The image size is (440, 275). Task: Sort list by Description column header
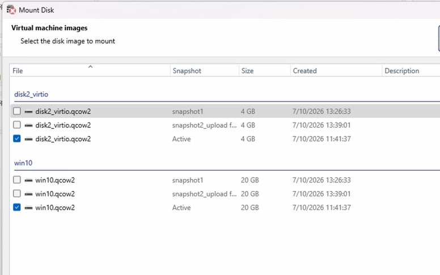tap(411, 71)
